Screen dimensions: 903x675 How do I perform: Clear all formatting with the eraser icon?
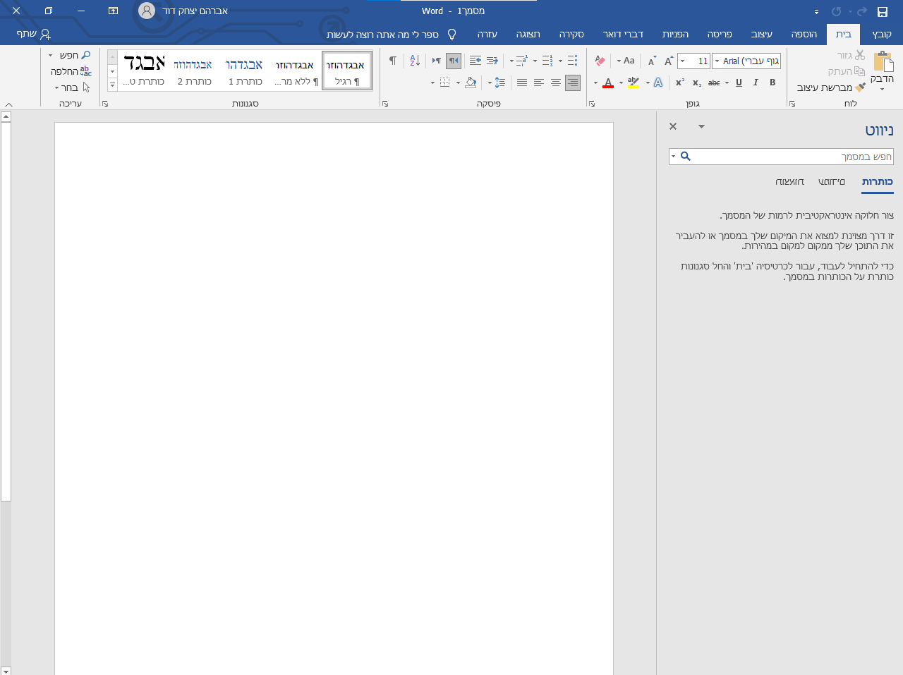tap(600, 61)
